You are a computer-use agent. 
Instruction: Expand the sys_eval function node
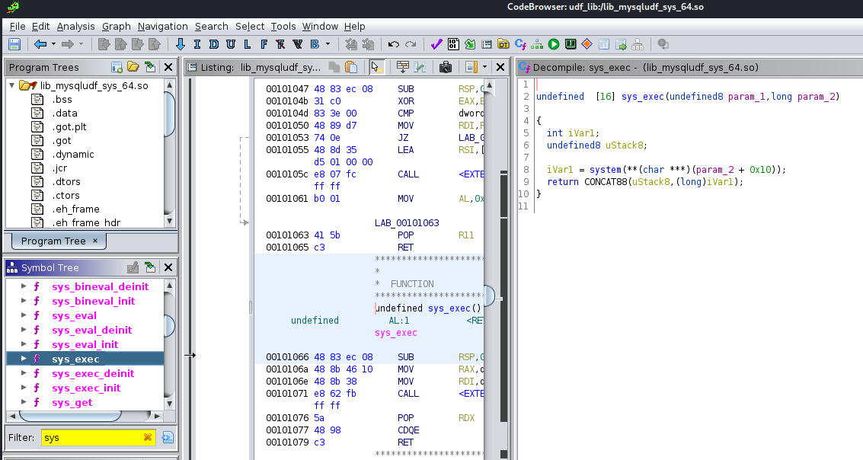pos(24,316)
